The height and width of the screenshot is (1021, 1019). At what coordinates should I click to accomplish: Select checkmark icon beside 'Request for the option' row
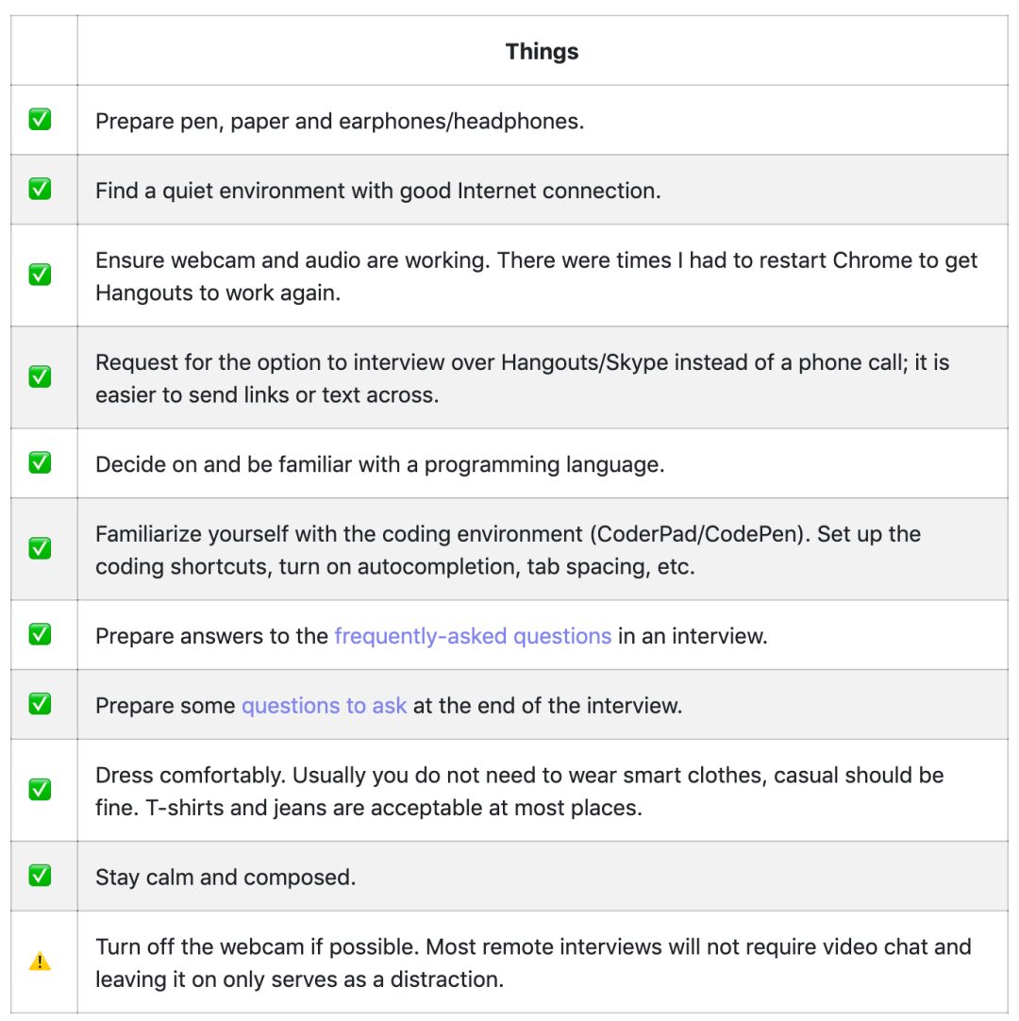[40, 377]
